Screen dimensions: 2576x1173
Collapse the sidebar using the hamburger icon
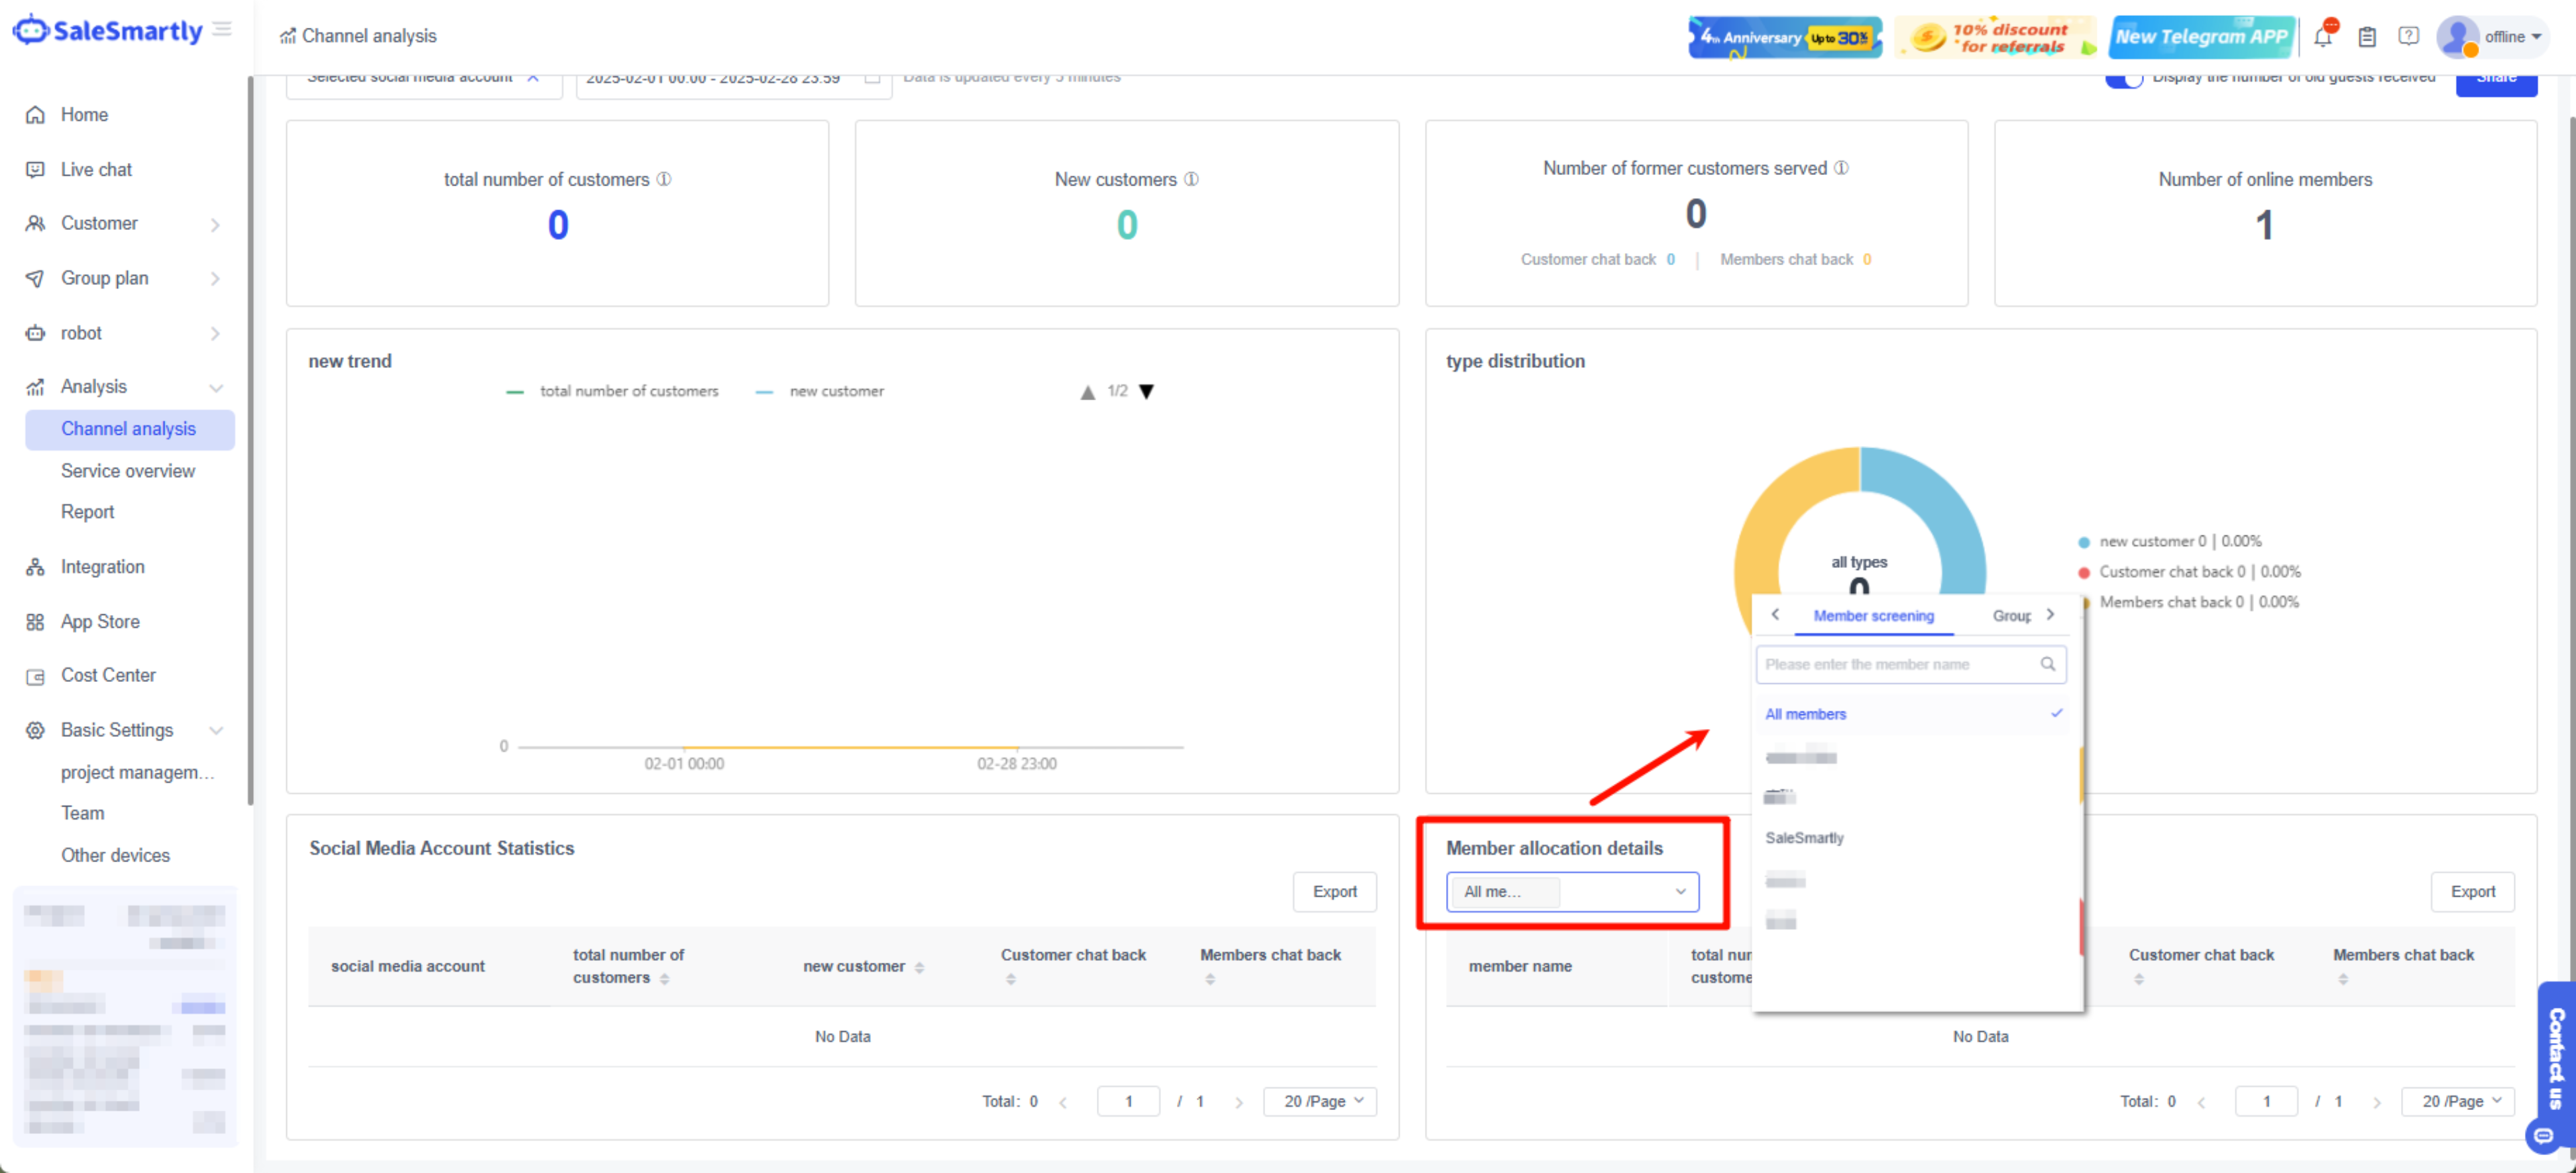click(222, 29)
